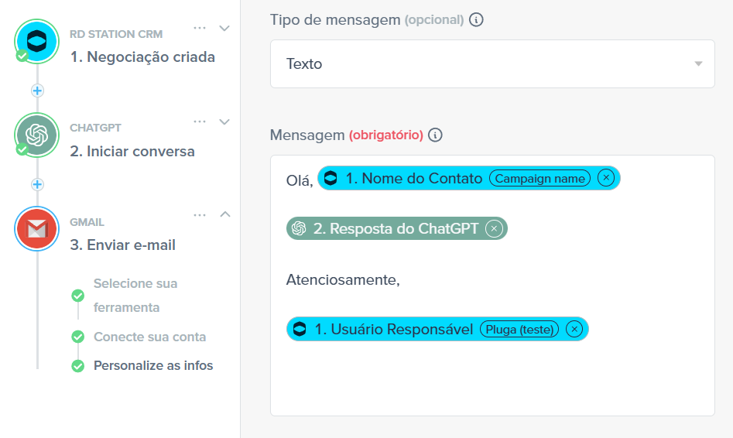The height and width of the screenshot is (438, 733).
Task: Click the 1. Negociação criada step title
Action: [142, 57]
